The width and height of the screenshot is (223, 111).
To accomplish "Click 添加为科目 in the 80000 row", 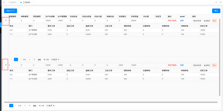I will click(x=197, y=21).
